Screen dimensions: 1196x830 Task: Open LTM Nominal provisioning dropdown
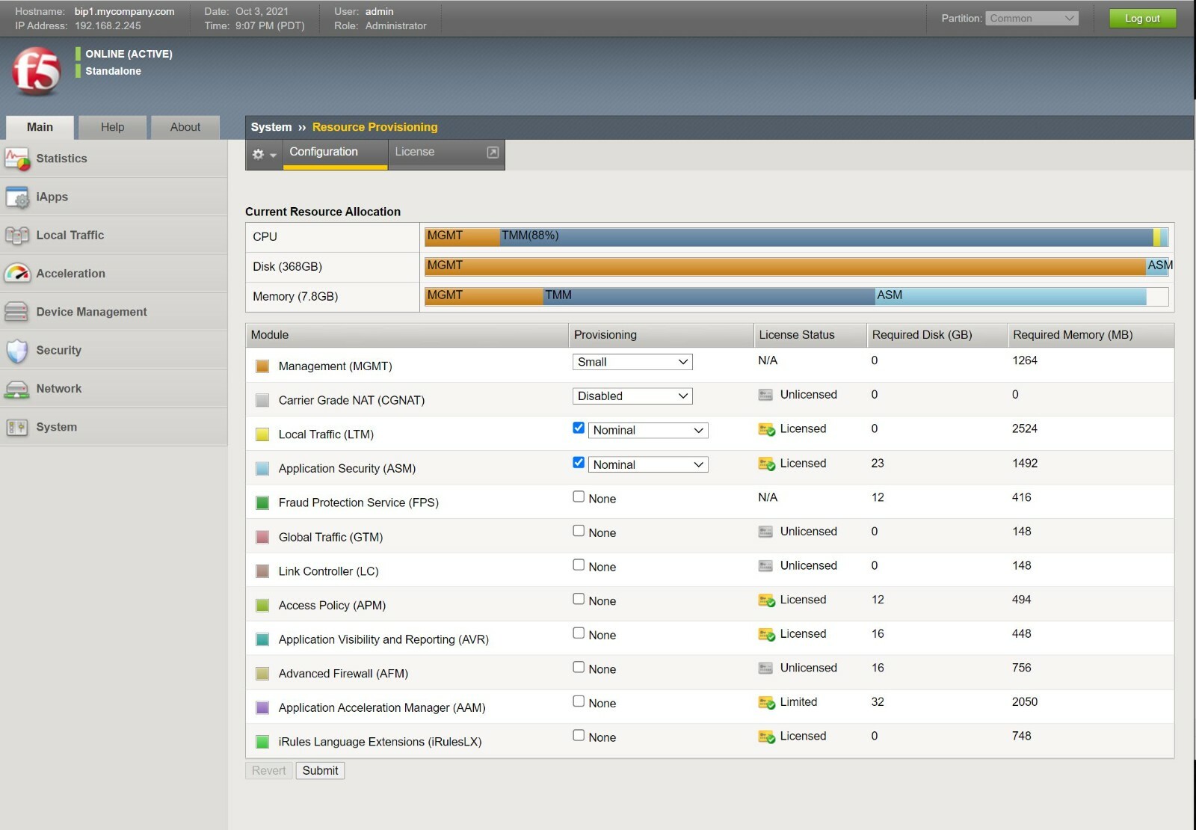[648, 431]
